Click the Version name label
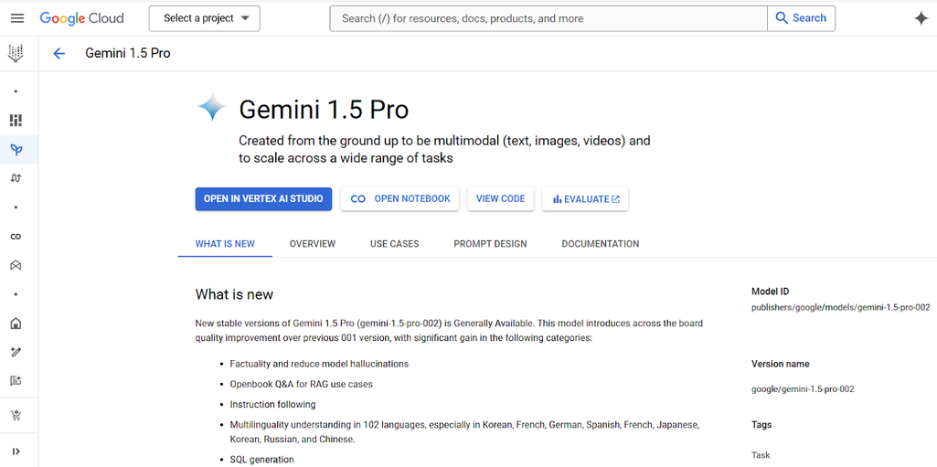 click(781, 364)
